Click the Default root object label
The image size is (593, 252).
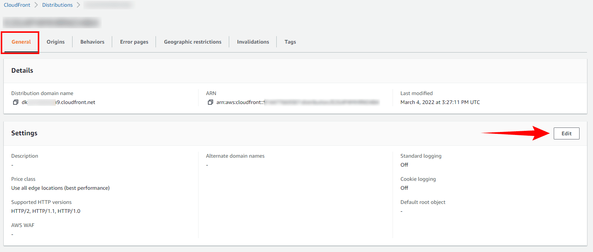423,202
